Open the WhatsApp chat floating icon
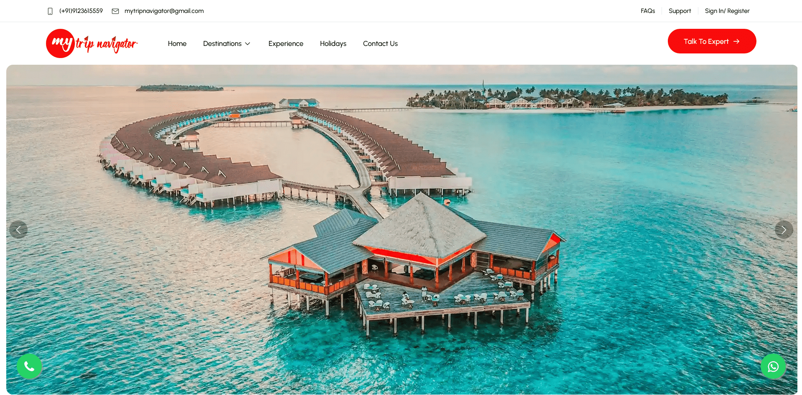802x395 pixels. point(773,366)
